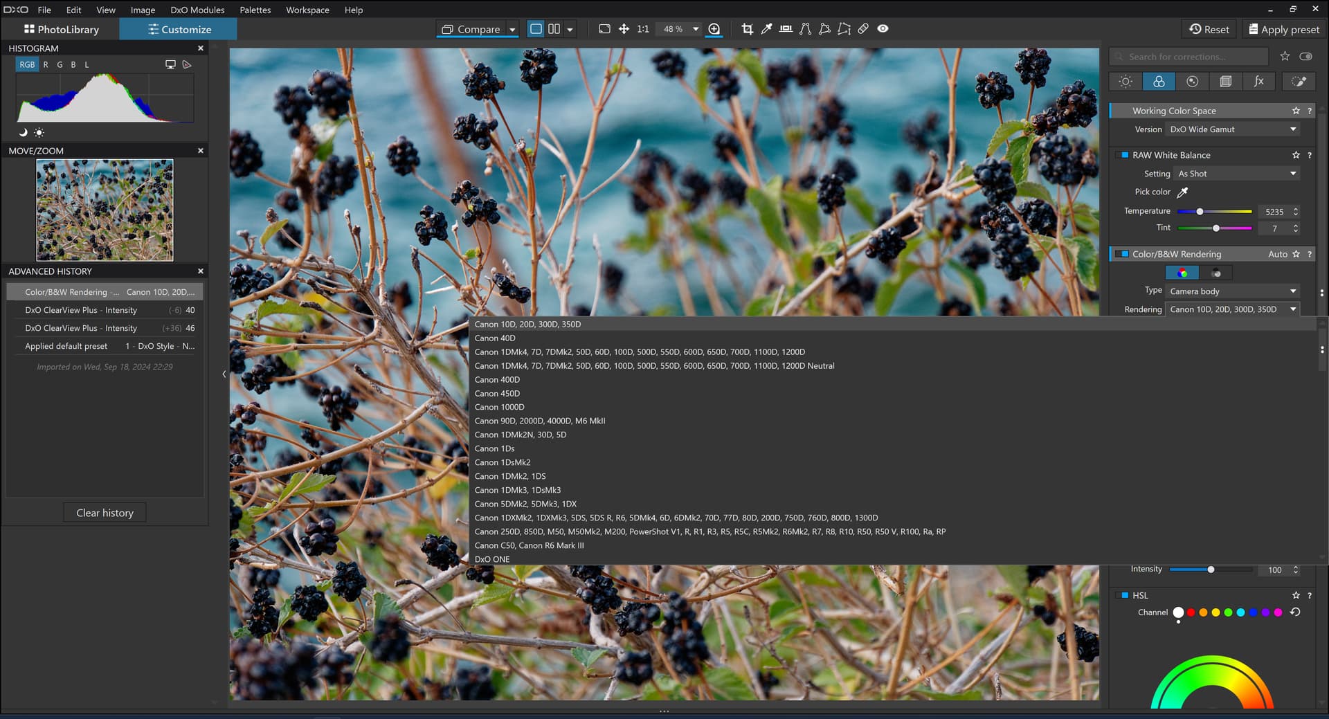Open the White Balance Setting dropdown
The image size is (1329, 719).
(x=1236, y=174)
